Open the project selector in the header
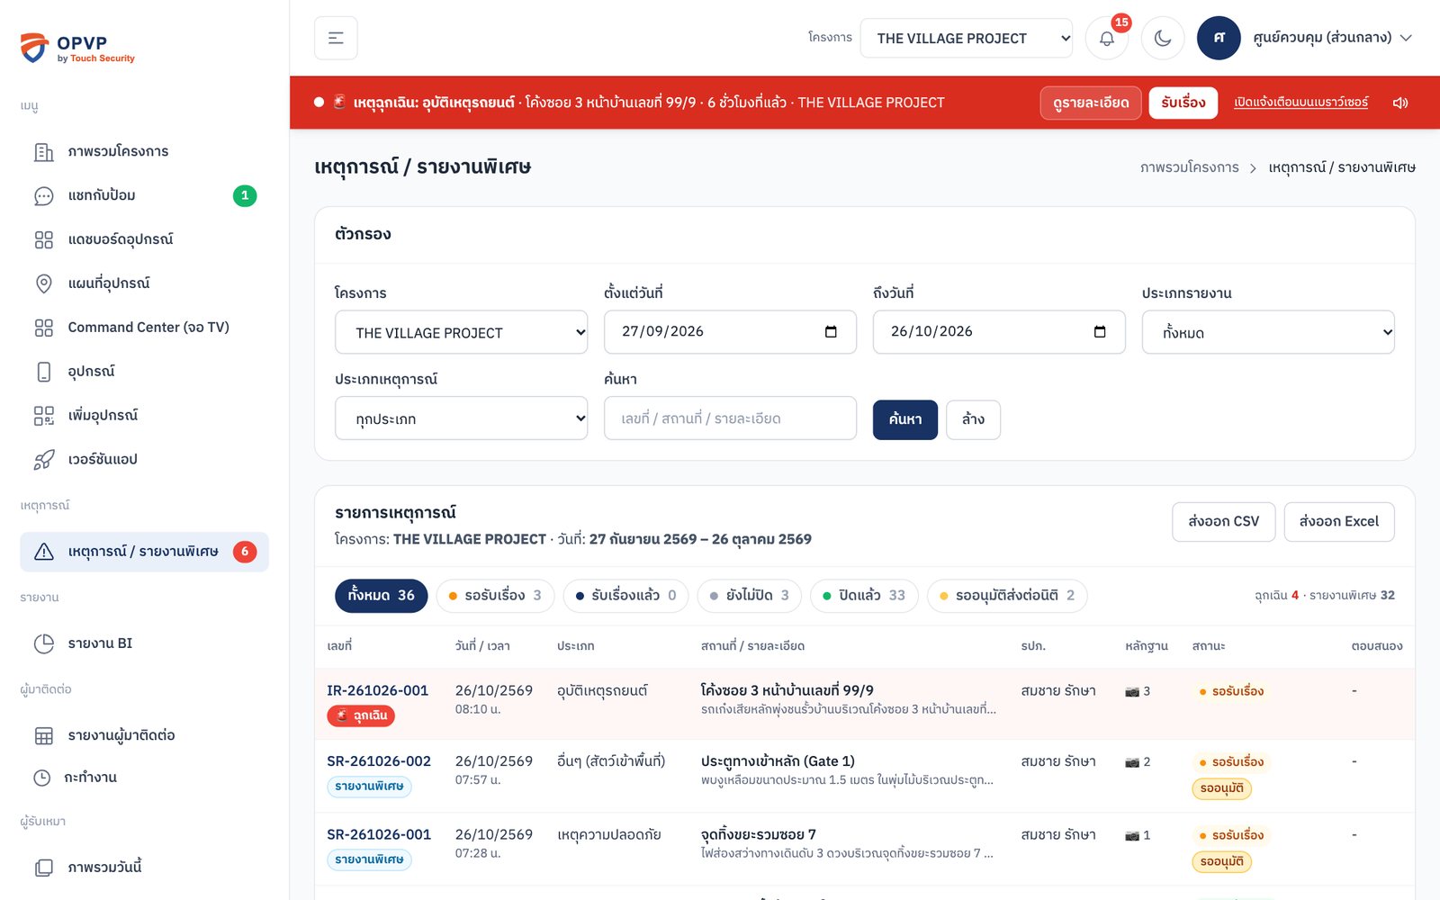This screenshot has height=900, width=1440. point(966,38)
